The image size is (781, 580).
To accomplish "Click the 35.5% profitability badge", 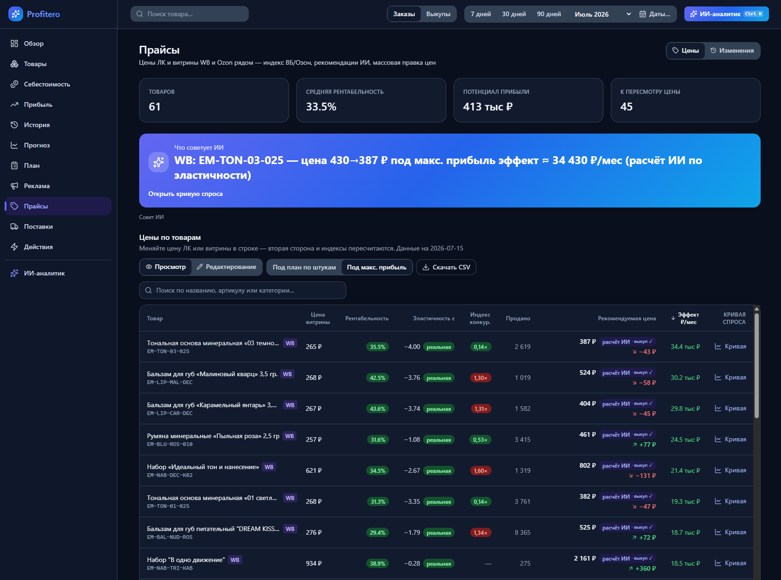I will (x=377, y=347).
